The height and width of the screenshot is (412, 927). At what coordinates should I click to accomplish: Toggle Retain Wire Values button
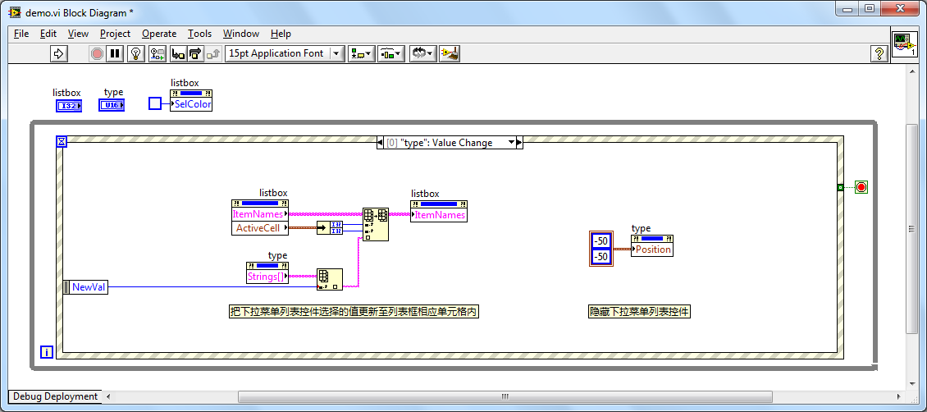[x=156, y=53]
